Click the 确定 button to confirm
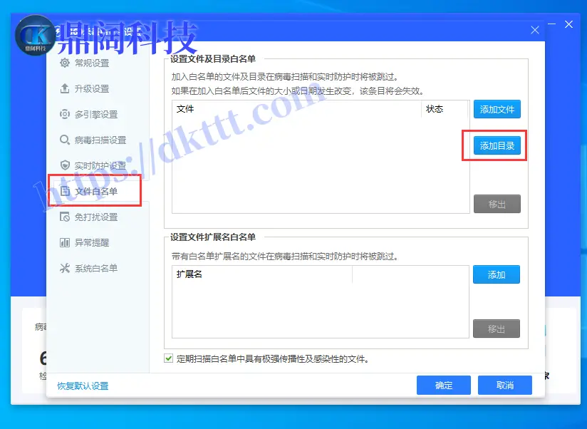 pos(443,385)
